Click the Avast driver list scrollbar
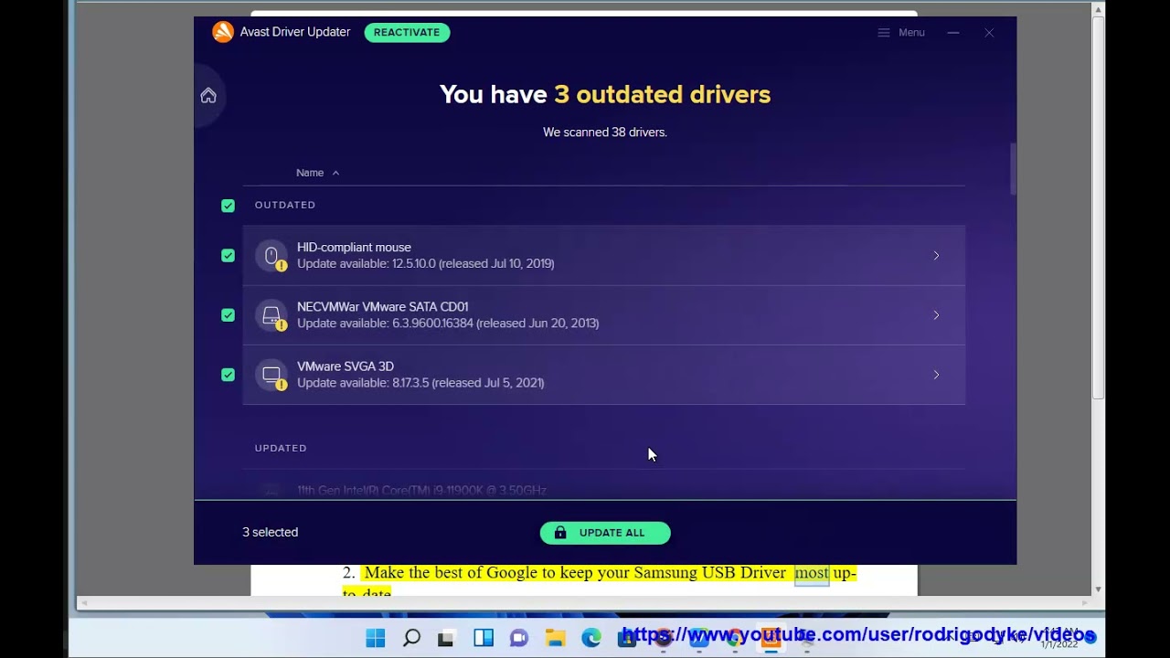Viewport: 1170px width, 658px height. pyautogui.click(x=1012, y=168)
